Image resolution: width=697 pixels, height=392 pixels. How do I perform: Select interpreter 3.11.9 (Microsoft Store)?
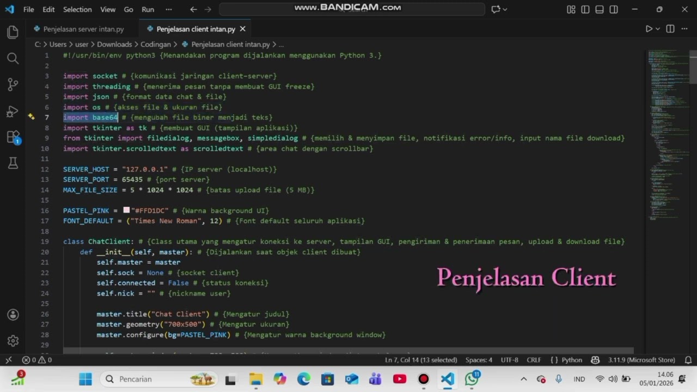tap(641, 360)
